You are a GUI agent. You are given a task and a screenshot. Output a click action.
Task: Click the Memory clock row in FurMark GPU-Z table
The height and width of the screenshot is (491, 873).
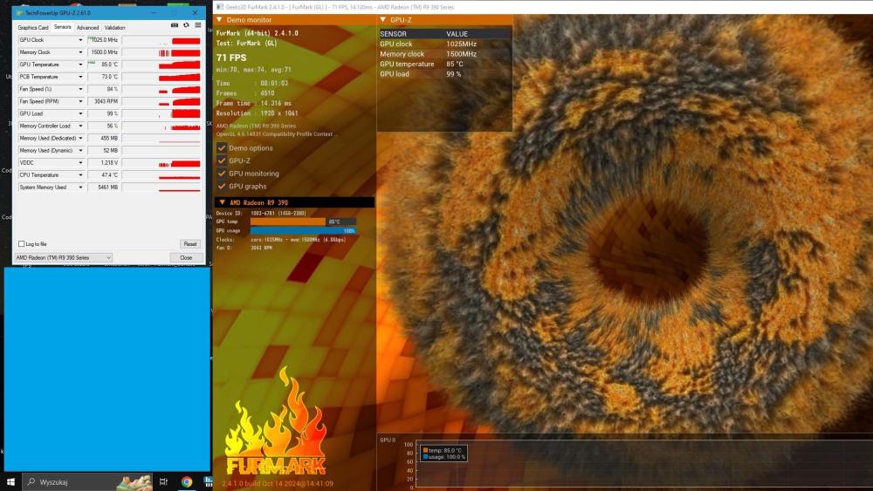(x=444, y=54)
